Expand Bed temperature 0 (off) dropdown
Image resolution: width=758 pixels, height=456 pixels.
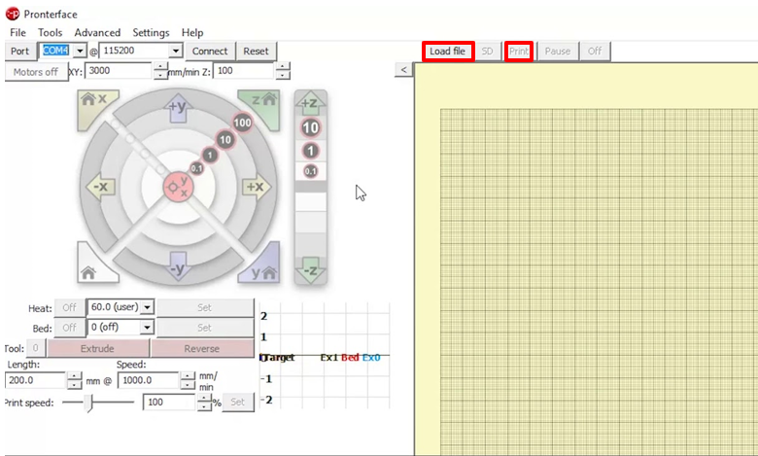(x=147, y=328)
